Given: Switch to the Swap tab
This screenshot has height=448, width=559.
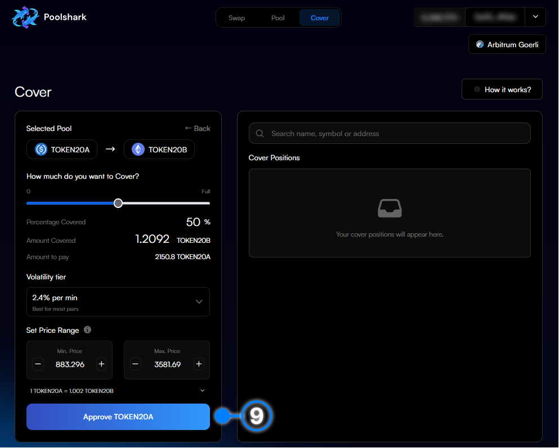Looking at the screenshot, I should [x=236, y=18].
